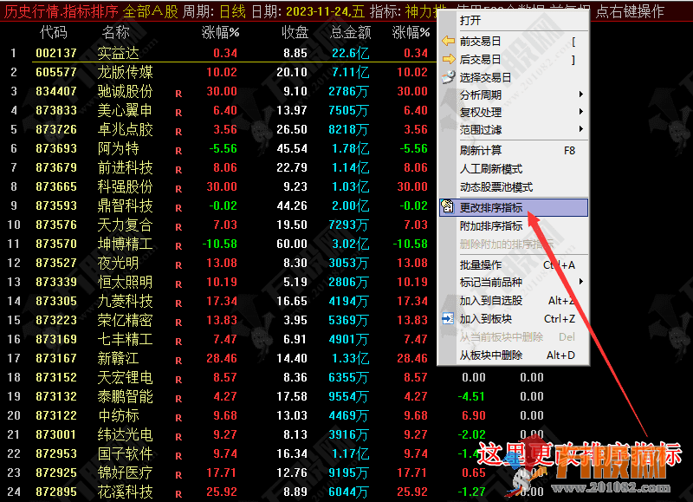Toggle 动态股票池模式 in the menu
Screen dimensions: 693x502
coord(514,186)
